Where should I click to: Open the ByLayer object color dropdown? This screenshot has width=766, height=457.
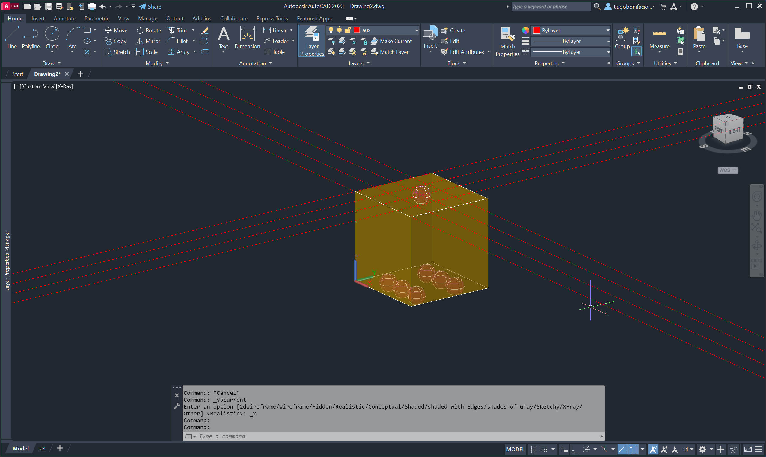pyautogui.click(x=607, y=30)
